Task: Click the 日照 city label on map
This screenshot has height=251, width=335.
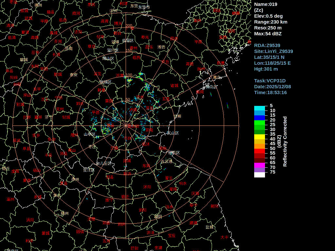Action: [177, 116]
